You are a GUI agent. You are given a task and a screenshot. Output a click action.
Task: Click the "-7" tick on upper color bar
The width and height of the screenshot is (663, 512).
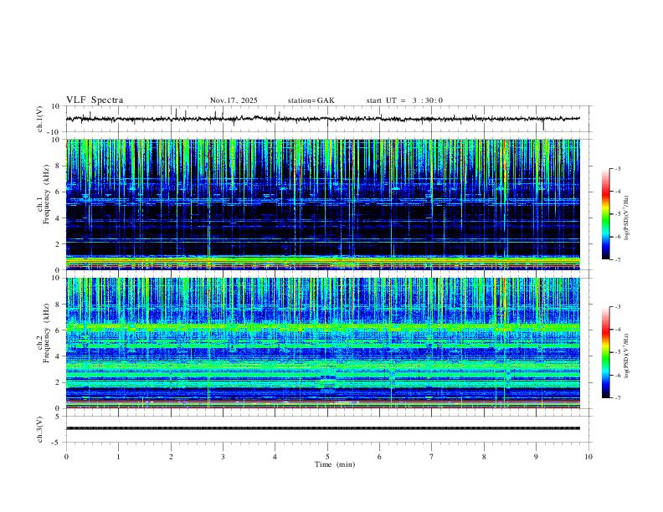pyautogui.click(x=618, y=259)
